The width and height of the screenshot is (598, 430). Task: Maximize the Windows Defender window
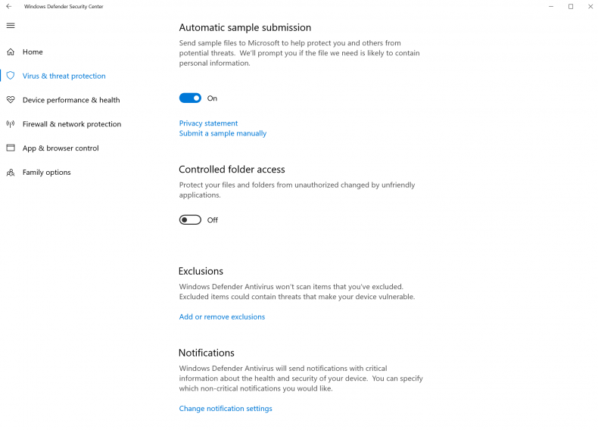click(x=571, y=7)
